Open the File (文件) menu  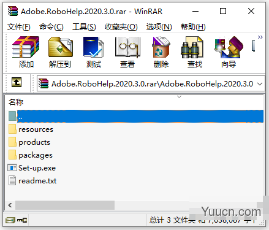point(19,27)
